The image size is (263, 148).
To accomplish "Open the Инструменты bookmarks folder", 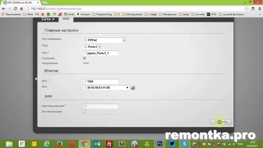I will pos(132,14).
